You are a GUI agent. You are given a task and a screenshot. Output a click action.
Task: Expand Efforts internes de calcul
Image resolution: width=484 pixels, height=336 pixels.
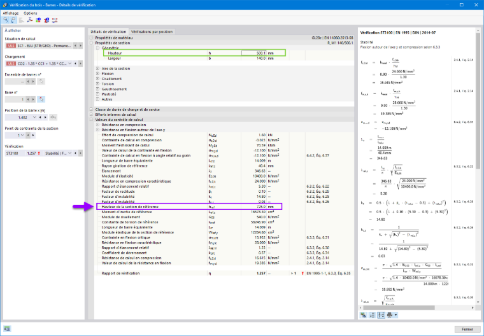point(91,115)
